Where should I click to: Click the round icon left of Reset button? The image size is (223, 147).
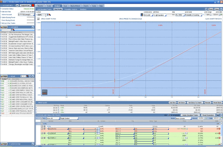pos(206,9)
